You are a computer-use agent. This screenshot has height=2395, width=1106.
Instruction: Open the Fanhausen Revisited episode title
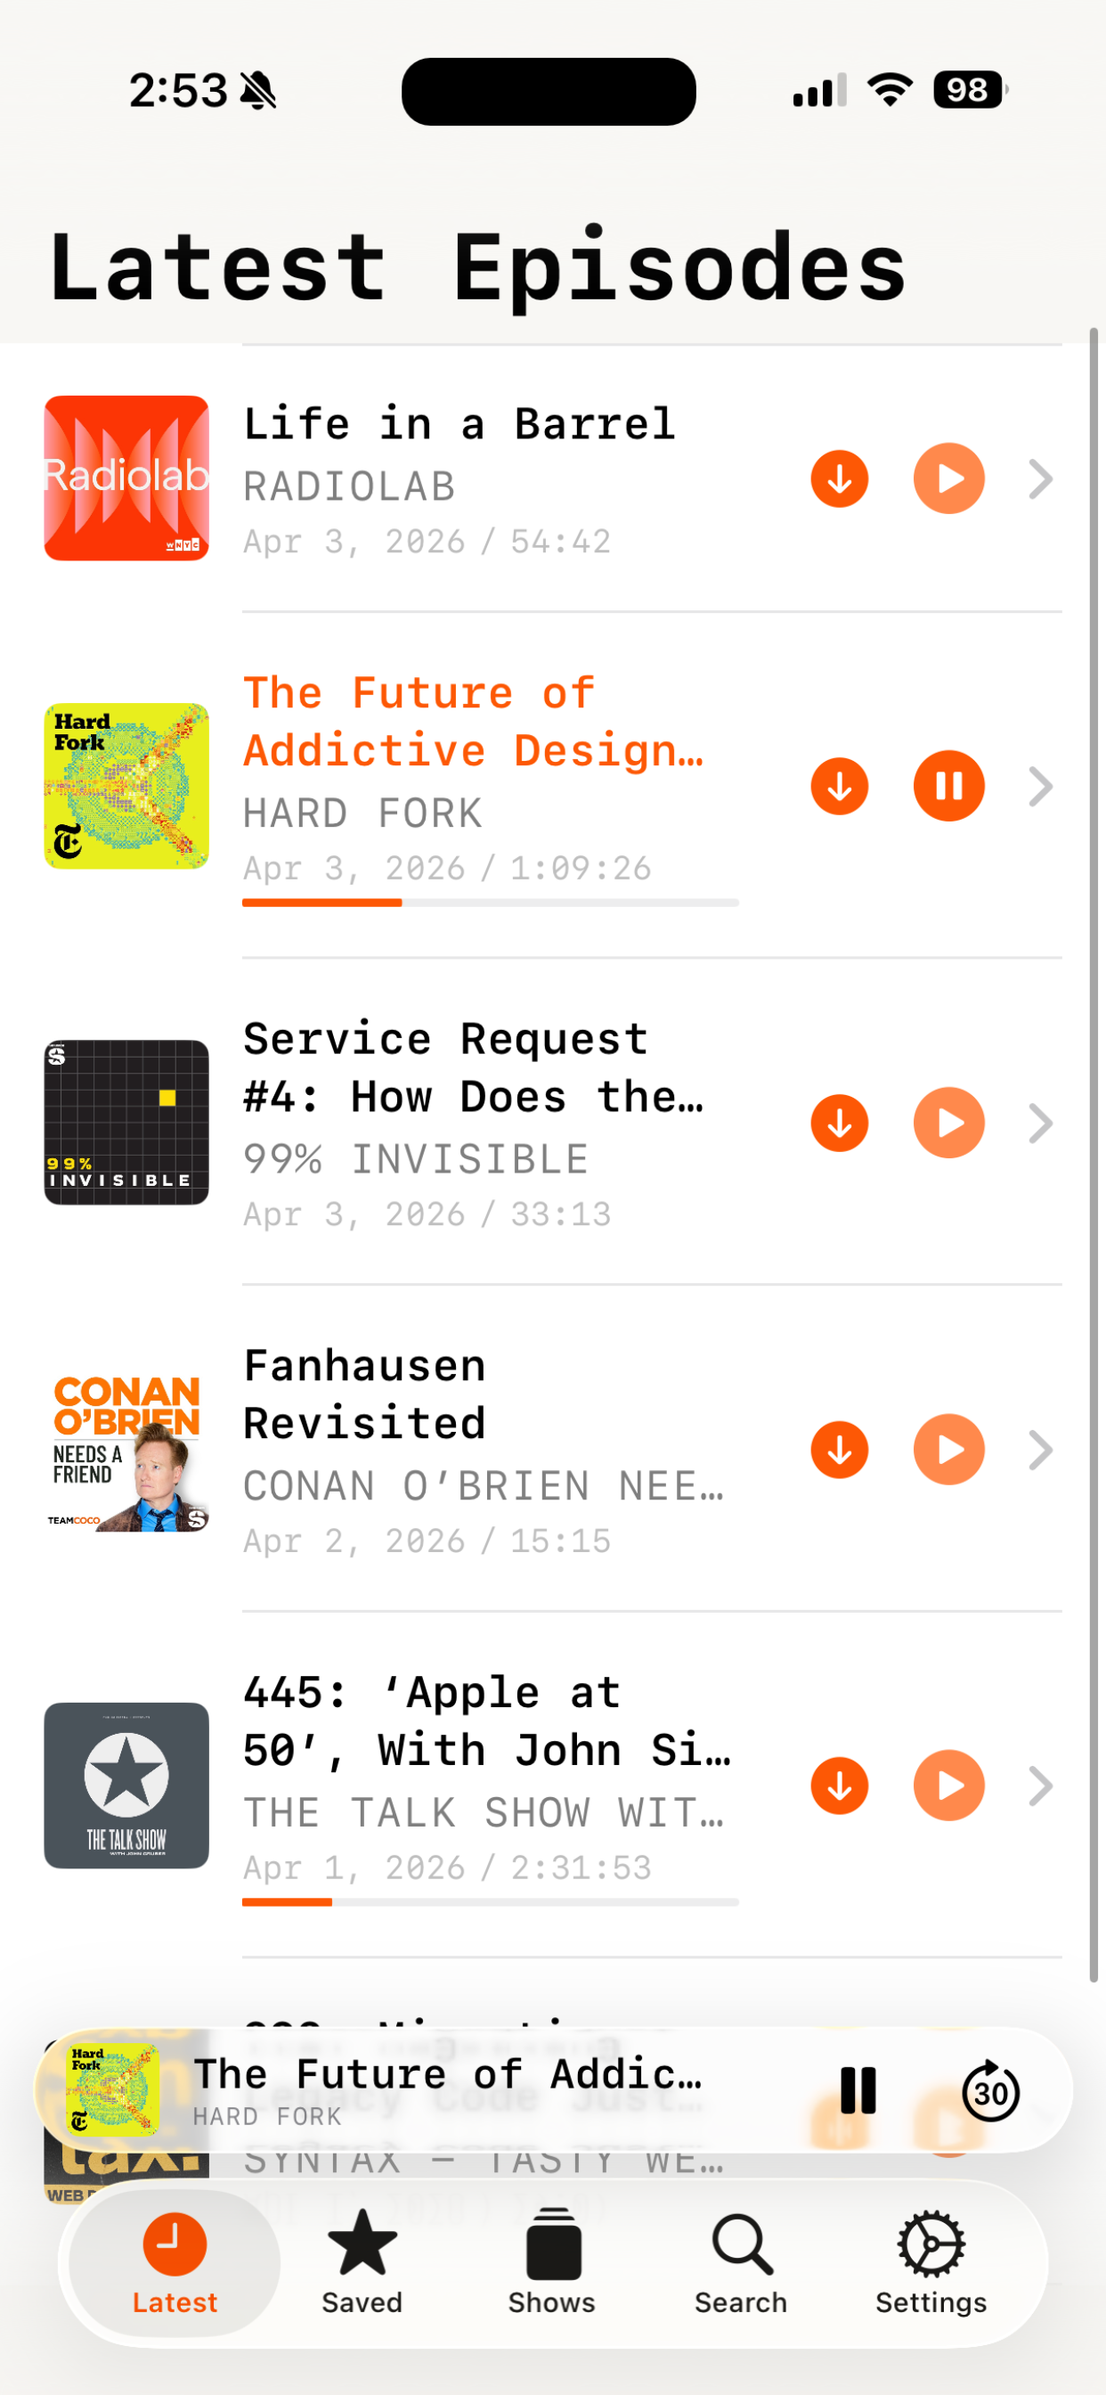[364, 1394]
